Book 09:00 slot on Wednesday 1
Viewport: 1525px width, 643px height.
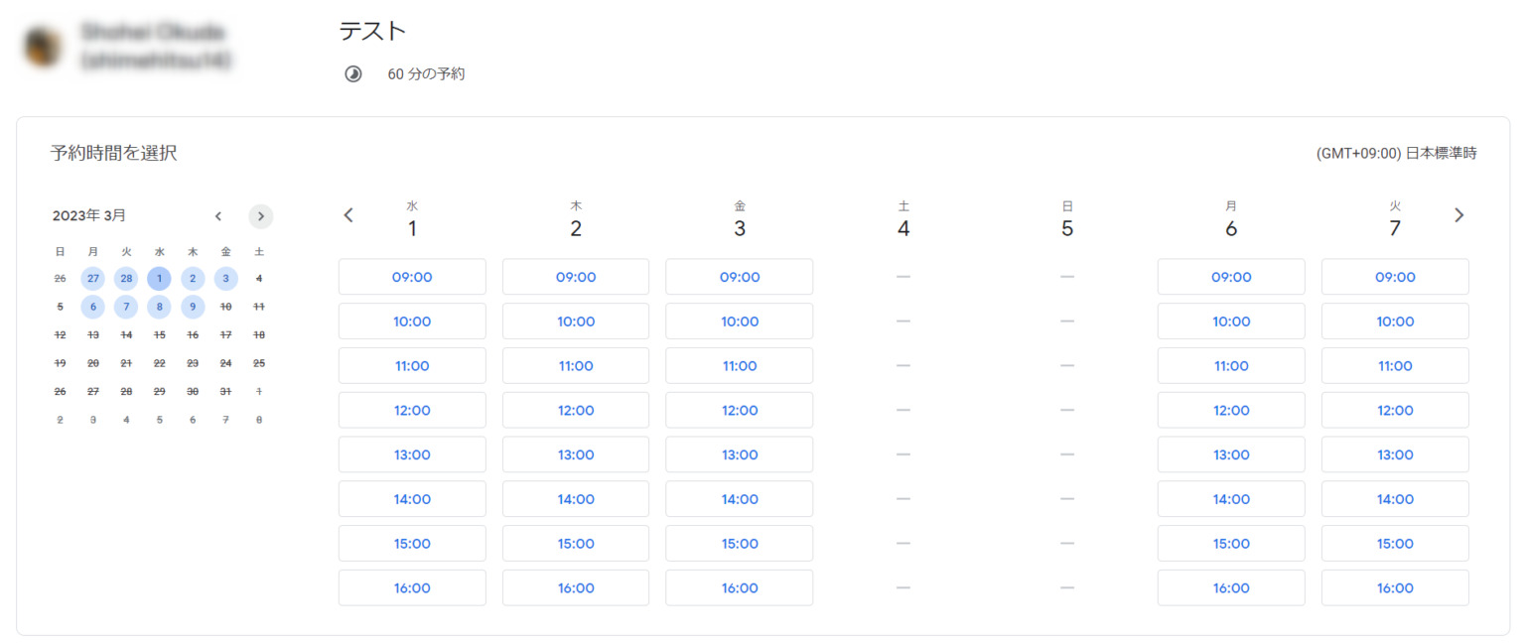412,277
